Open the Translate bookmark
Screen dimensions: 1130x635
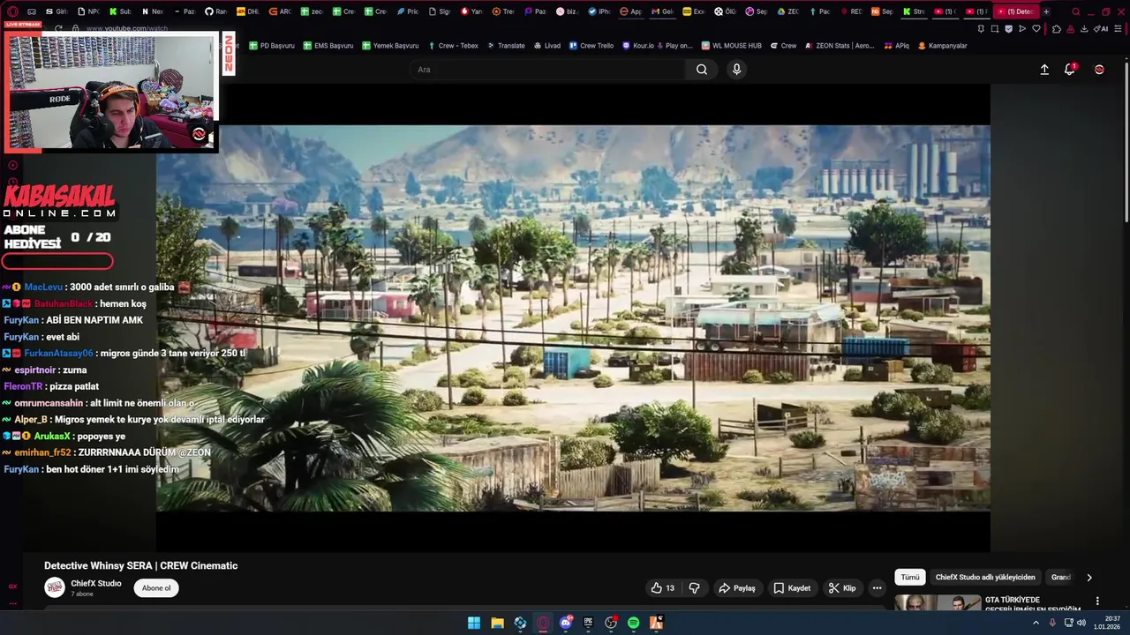coord(506,46)
